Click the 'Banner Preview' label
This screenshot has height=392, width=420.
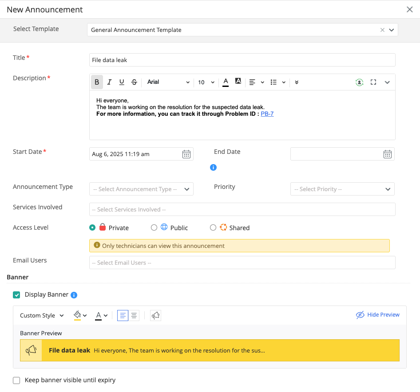41,333
